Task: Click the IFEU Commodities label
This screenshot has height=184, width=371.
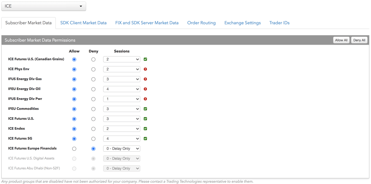Action: point(24,109)
